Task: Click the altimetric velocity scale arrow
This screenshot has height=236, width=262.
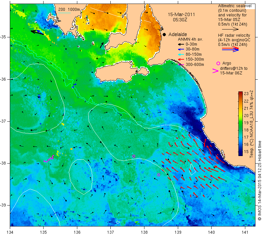Action: click(231, 29)
